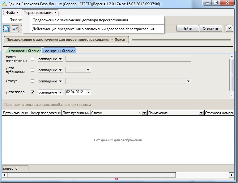Click the horizontal scrollbar right arrow
The height and width of the screenshot is (183, 238).
232,175
